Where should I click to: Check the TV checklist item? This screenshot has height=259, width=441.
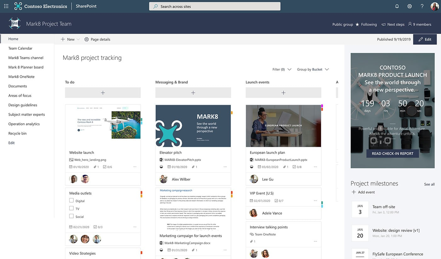point(71,208)
